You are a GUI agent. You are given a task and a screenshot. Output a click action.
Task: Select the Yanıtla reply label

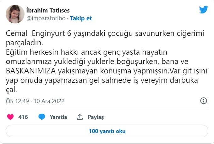click(58, 117)
